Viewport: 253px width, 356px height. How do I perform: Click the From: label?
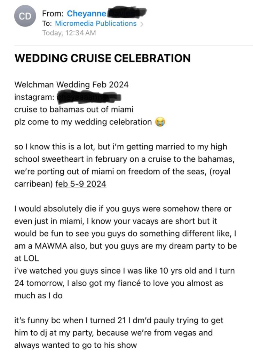tap(53, 14)
